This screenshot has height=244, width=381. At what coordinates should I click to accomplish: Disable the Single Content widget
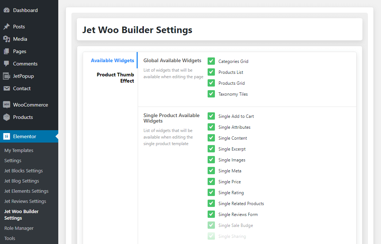click(211, 138)
